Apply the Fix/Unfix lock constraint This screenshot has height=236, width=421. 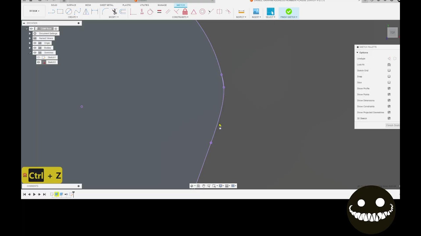pyautogui.click(x=185, y=12)
